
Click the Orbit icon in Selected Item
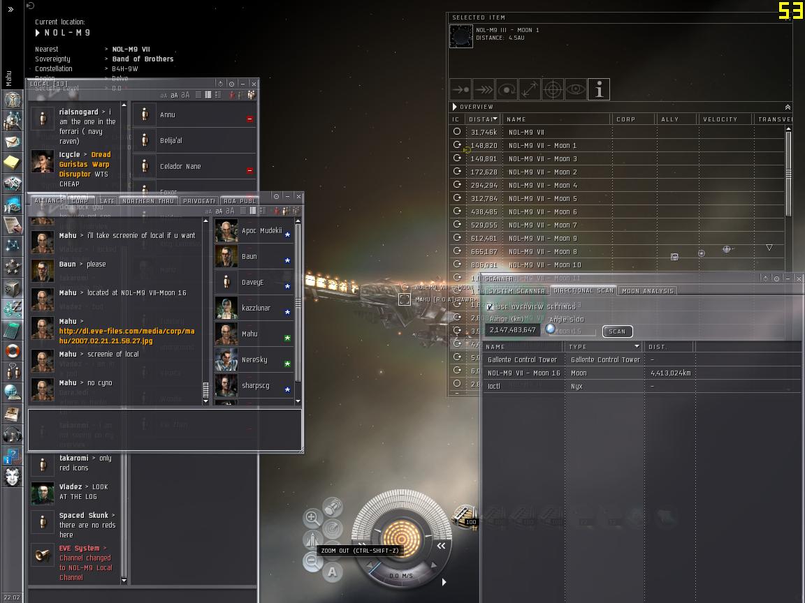507,89
